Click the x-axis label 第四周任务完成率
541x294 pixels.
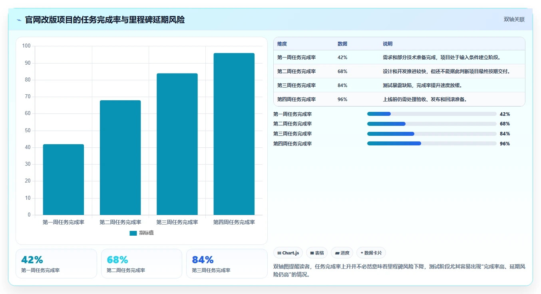[x=234, y=222]
